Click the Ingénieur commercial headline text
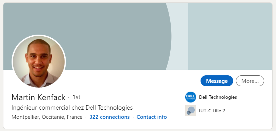The height and width of the screenshot is (131, 276). (72, 108)
